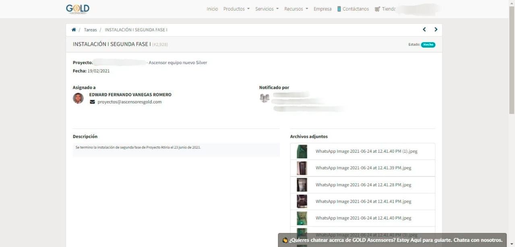
Task: Click the page vertical scrollbar
Action: (512, 60)
